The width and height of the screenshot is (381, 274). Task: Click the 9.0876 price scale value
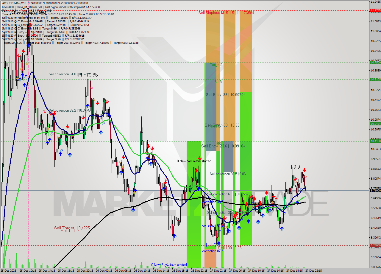click(375, 267)
